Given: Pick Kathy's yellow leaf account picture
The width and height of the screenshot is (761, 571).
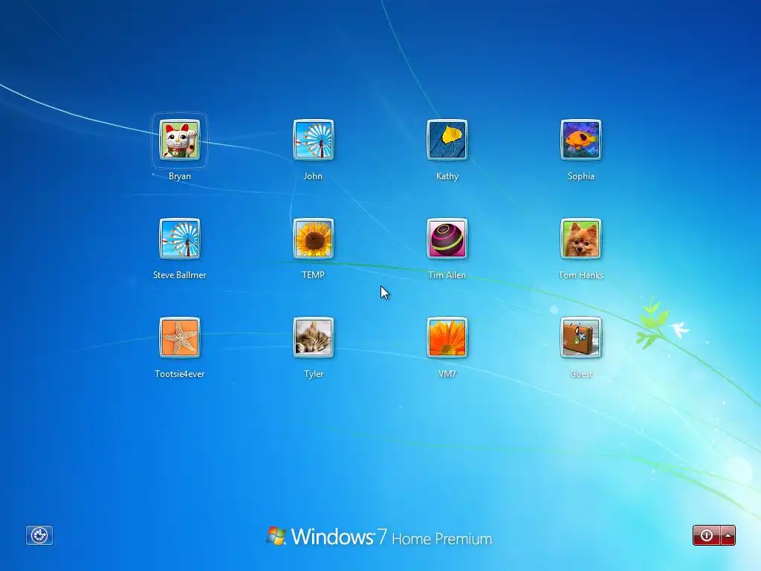Looking at the screenshot, I should [447, 140].
